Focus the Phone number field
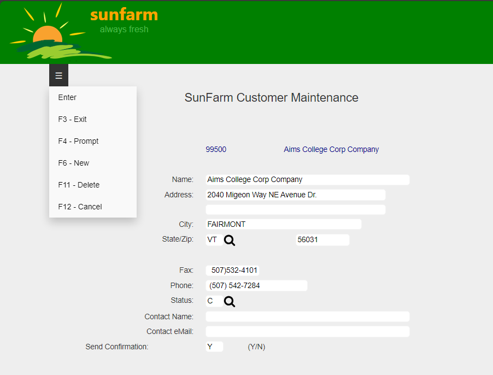Screen dimensions: 493x375 [x=256, y=286]
